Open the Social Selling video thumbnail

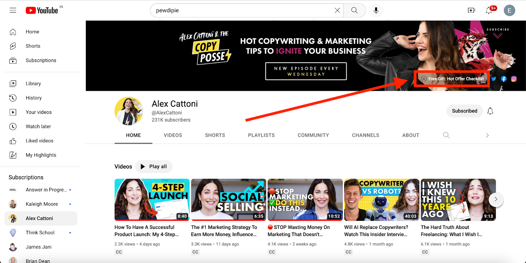[x=228, y=200]
